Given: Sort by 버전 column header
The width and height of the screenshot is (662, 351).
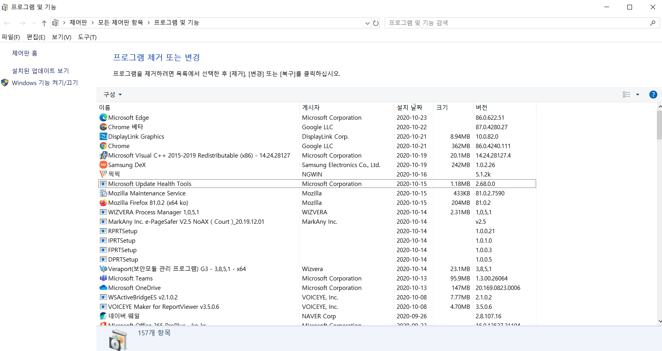Looking at the screenshot, I should click(x=504, y=107).
